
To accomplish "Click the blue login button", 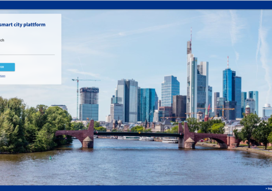I will click(x=7, y=67).
